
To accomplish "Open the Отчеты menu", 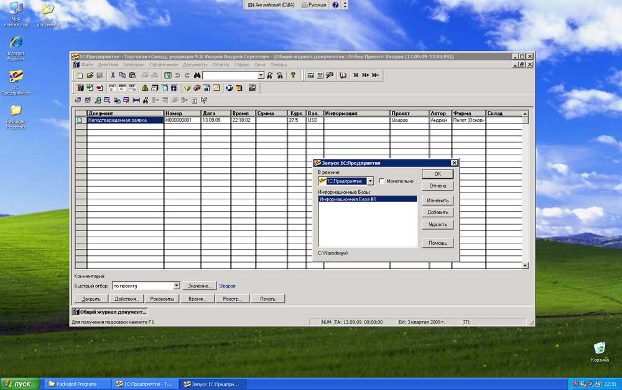I will point(220,65).
